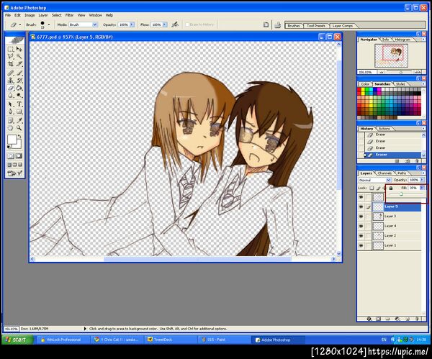Open Layers panel Fill arrow
Image resolution: width=432 pixels, height=359 pixels.
point(422,188)
